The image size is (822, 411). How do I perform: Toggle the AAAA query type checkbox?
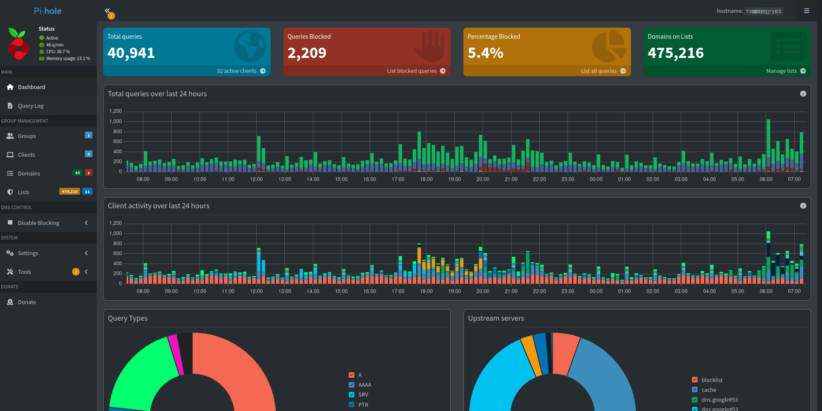(x=352, y=385)
